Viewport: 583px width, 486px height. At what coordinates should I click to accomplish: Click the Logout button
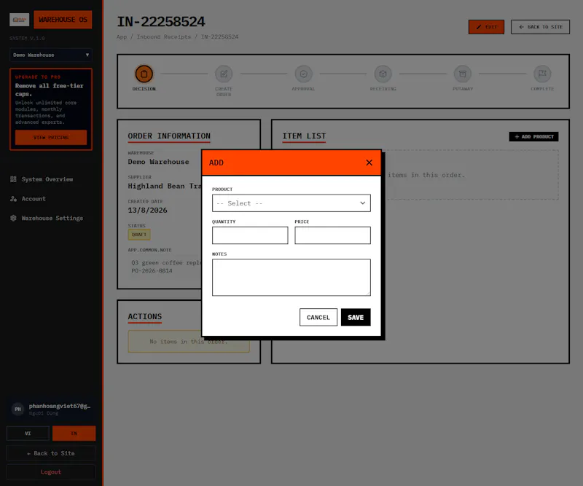coord(51,472)
